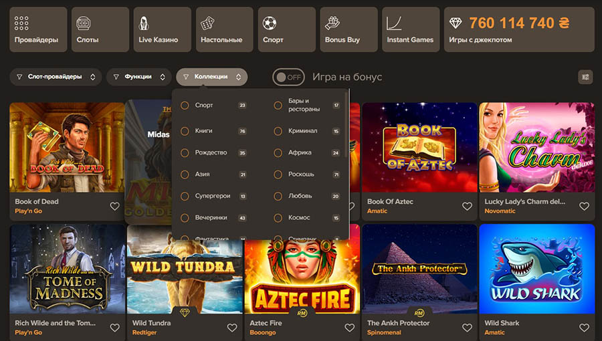Viewport: 602px width, 341px height.
Task: Click Play'n Go provider under Book of Dead
Action: coord(28,211)
